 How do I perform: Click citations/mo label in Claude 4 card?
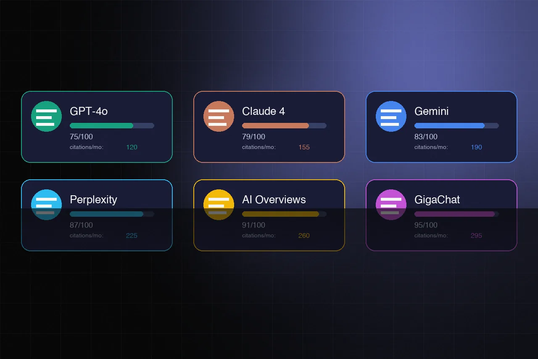tap(259, 147)
